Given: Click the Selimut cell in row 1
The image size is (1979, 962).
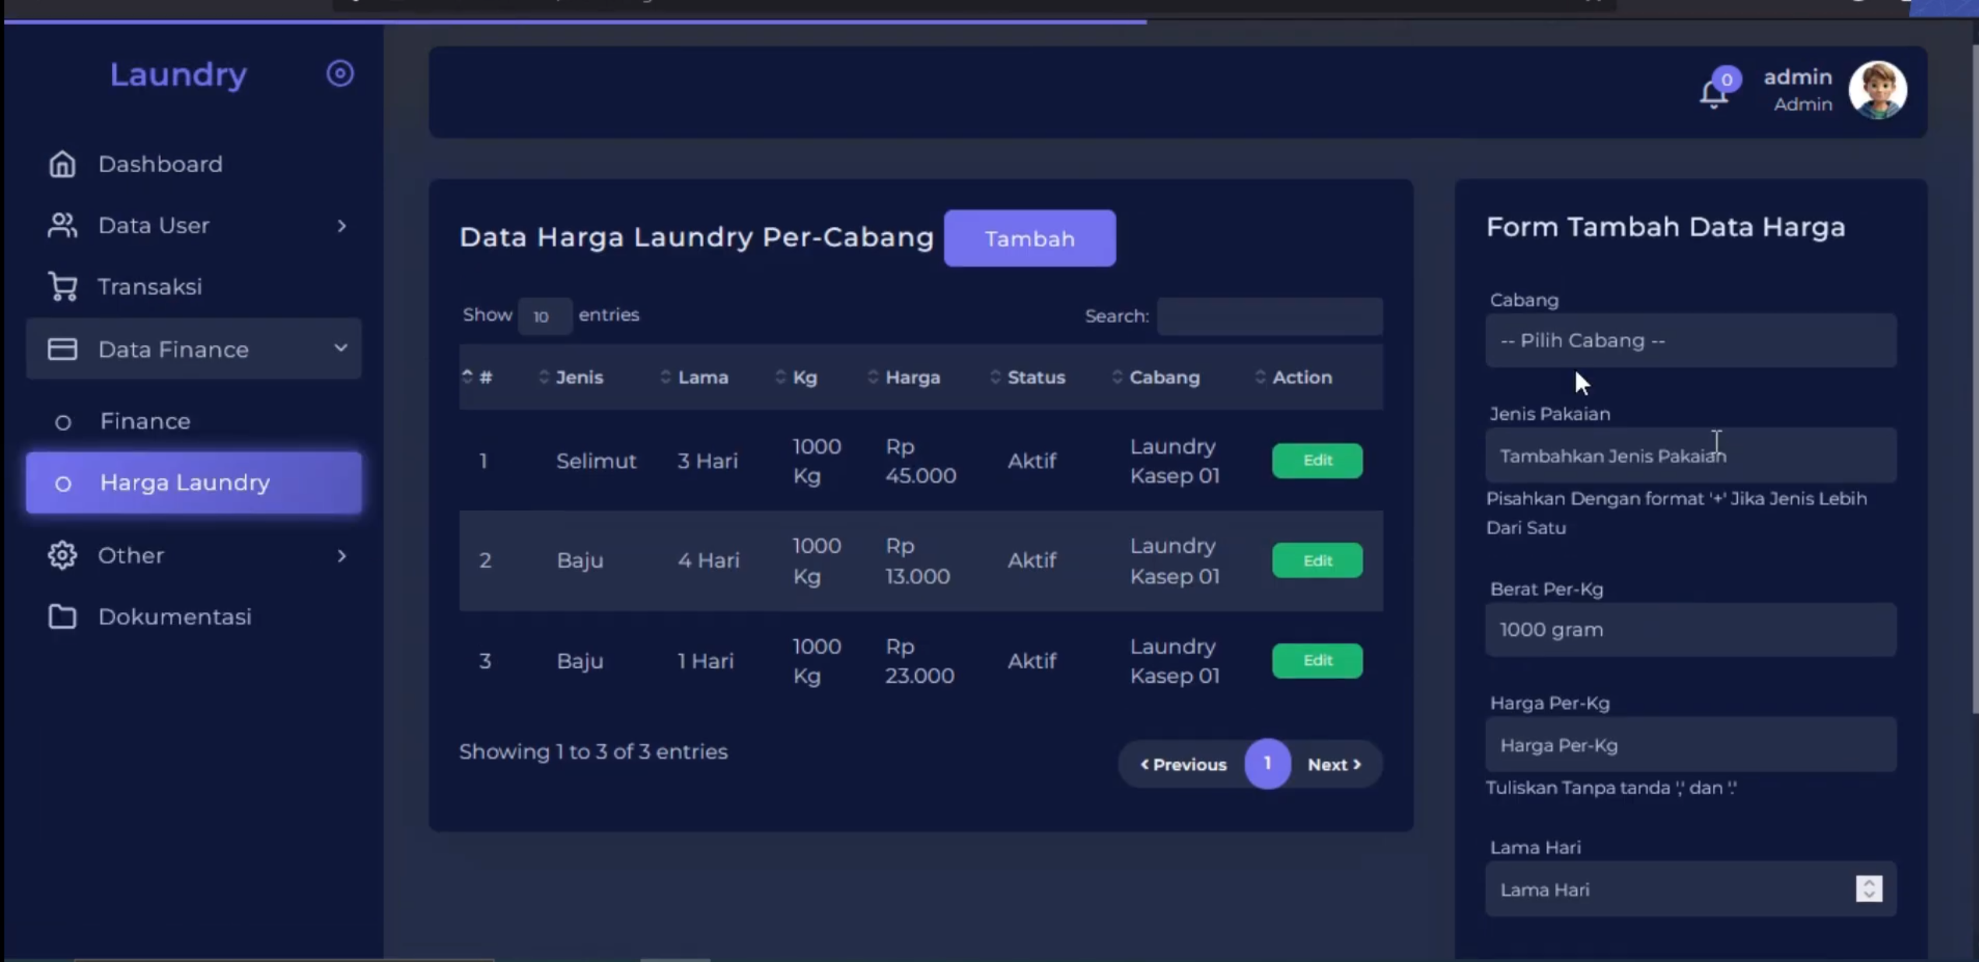Looking at the screenshot, I should (596, 461).
